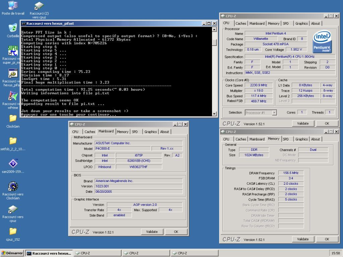Click OK in the Memory window

coord(327,239)
